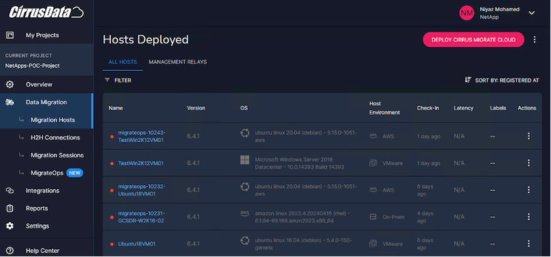
Task: Click the Settings cog icon
Action: [x=10, y=226]
